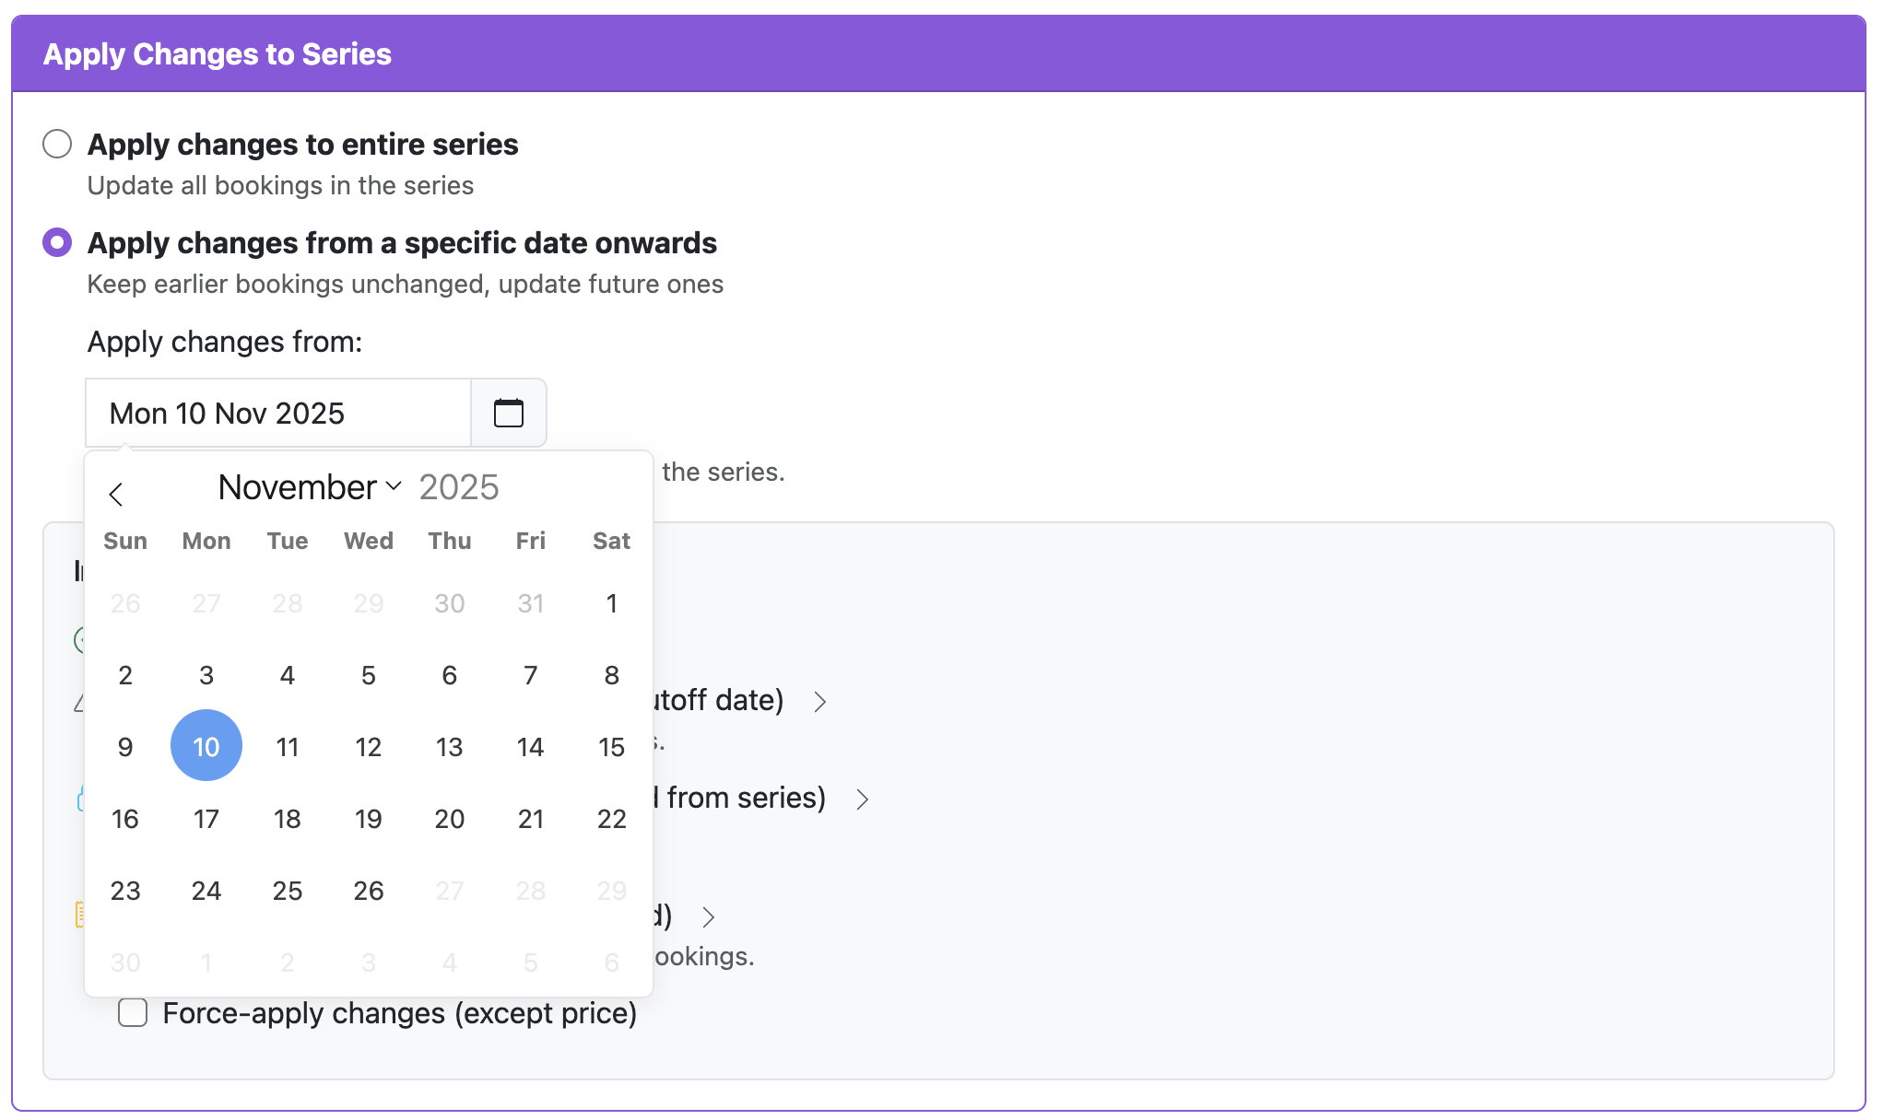Select November 26 in the calendar
The height and width of the screenshot is (1120, 1884).
[x=368, y=891]
